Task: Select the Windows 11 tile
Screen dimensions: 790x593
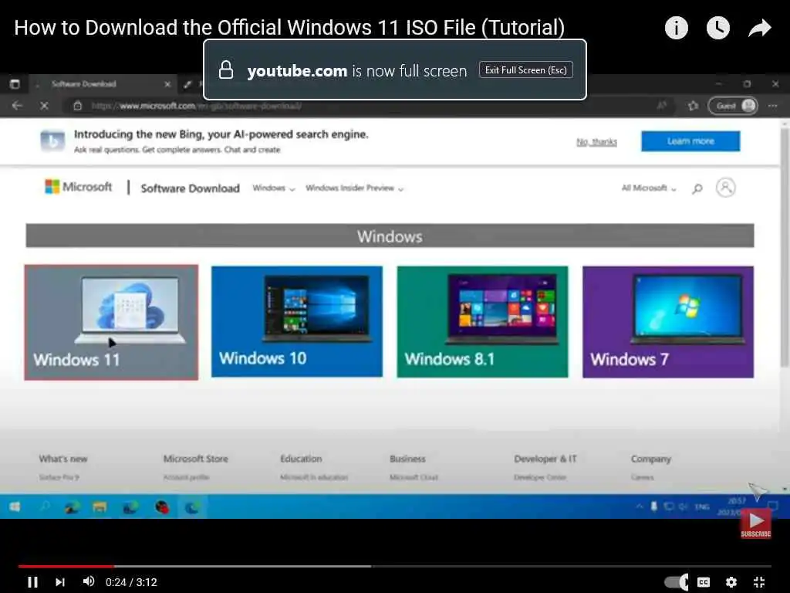Action: 111,322
